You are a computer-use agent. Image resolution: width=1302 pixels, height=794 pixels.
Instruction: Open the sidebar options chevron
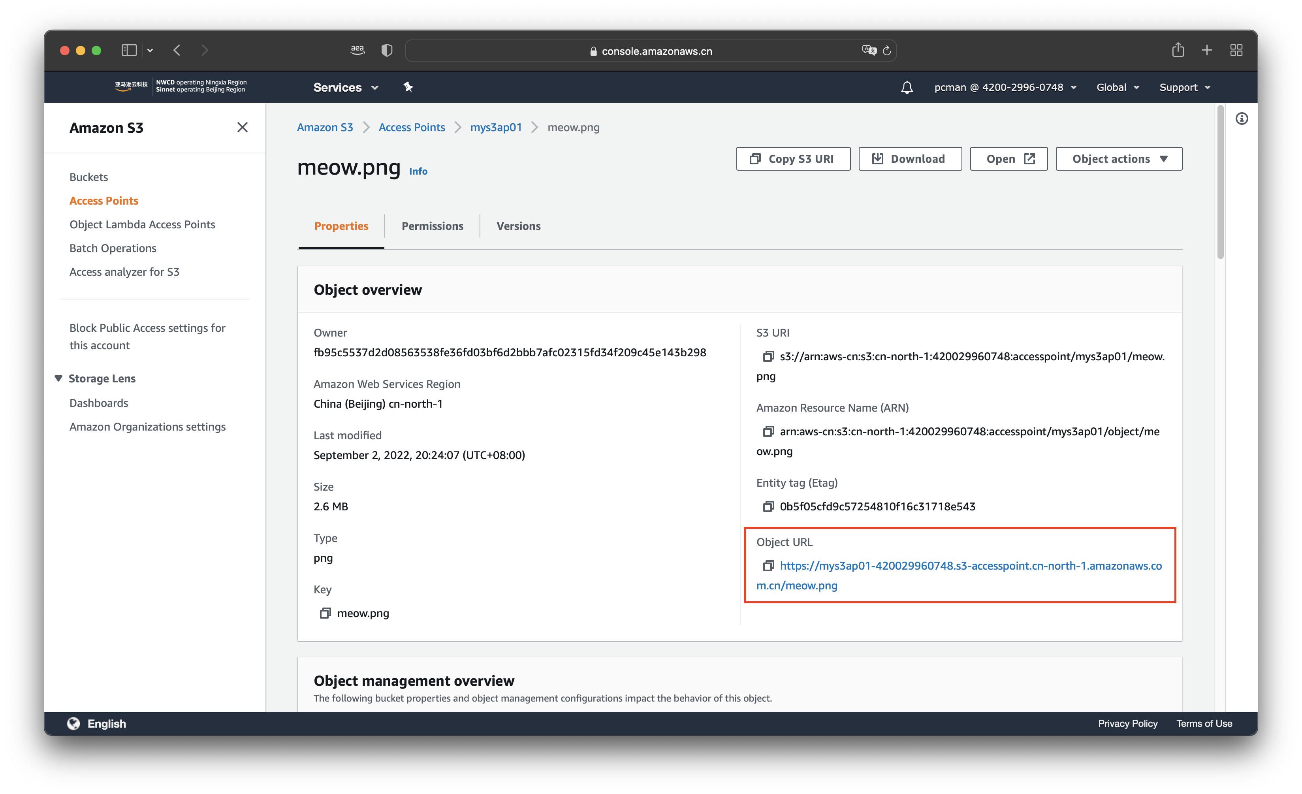[x=150, y=51]
